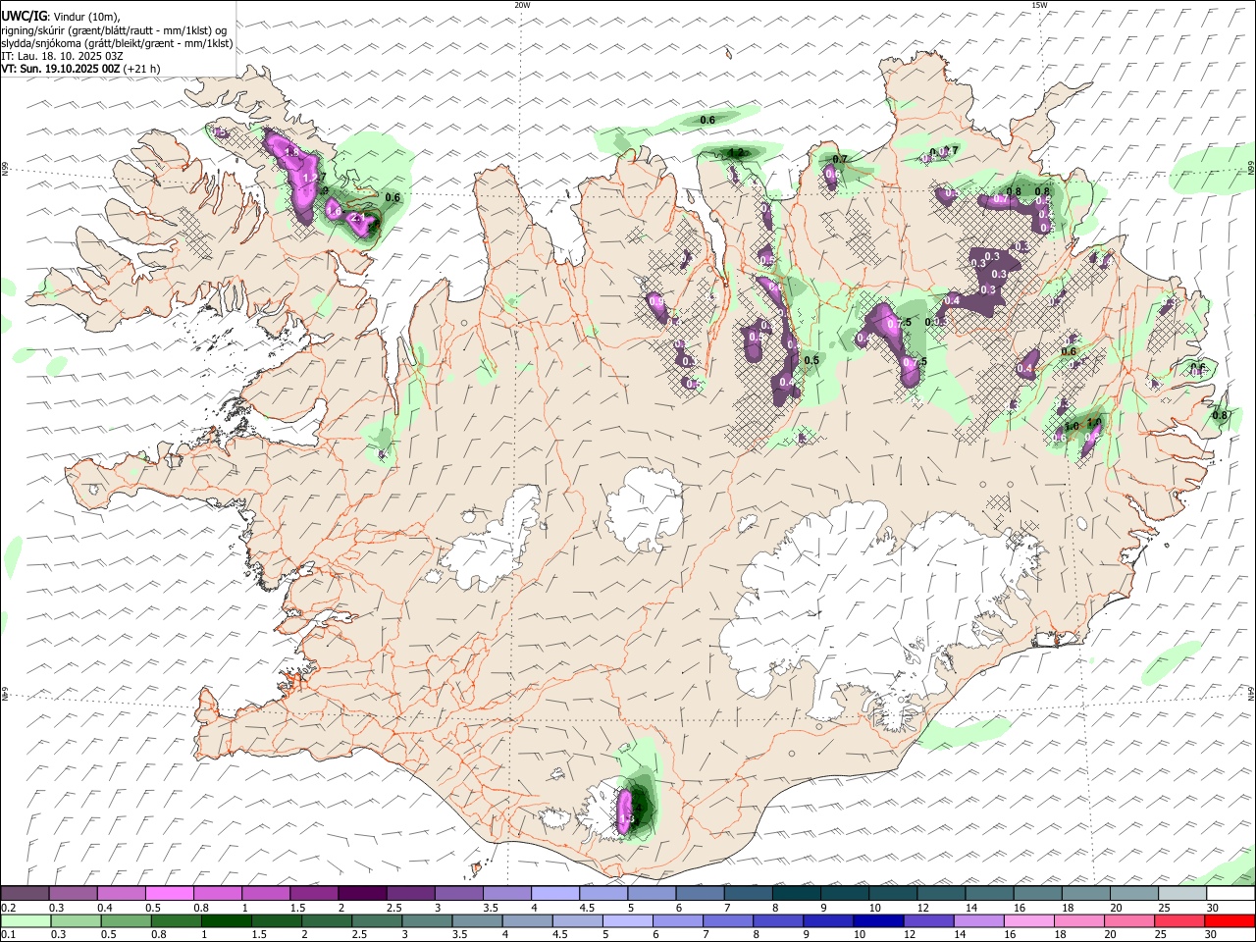Image resolution: width=1256 pixels, height=942 pixels.
Task: Pick the 0.8 swatch in the top legend row
Action: coord(218,894)
